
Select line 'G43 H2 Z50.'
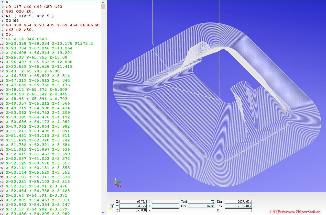(20, 30)
